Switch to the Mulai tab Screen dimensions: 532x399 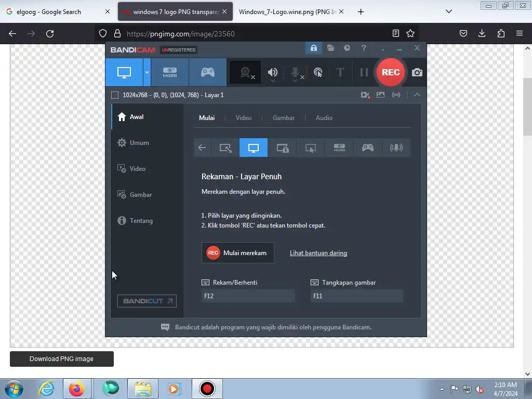(x=207, y=118)
